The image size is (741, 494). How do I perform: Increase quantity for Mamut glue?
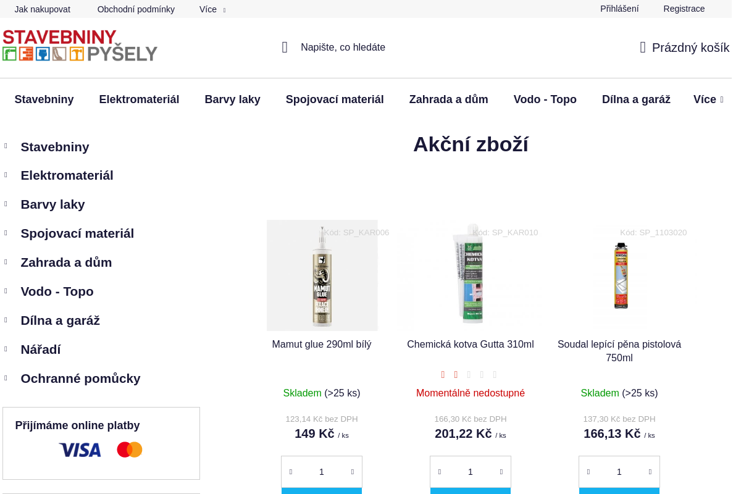353,472
